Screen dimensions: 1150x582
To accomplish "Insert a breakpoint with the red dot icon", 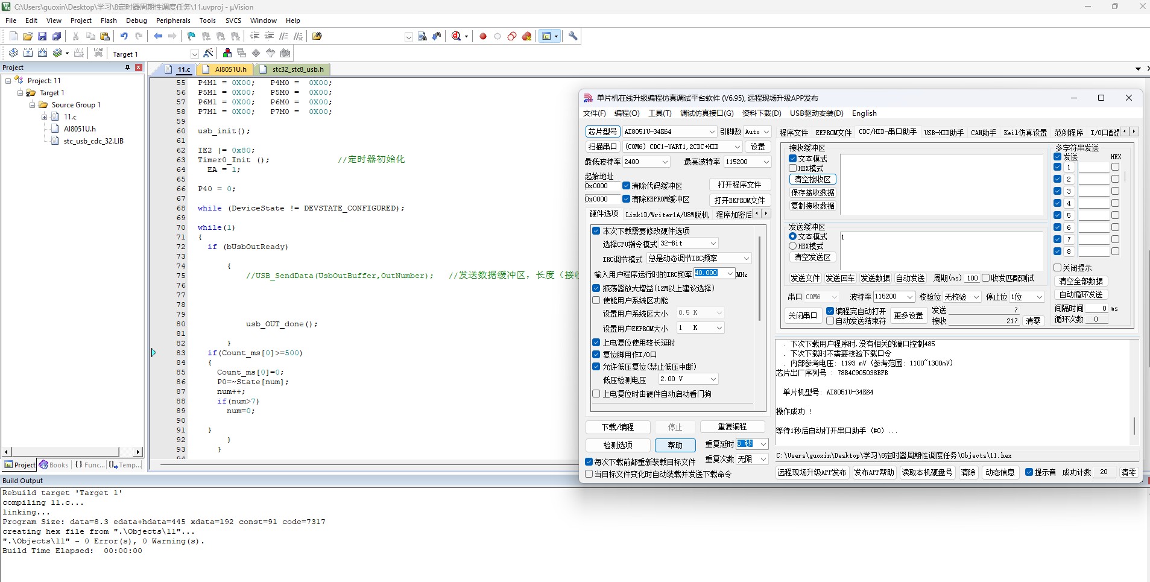I will click(483, 36).
